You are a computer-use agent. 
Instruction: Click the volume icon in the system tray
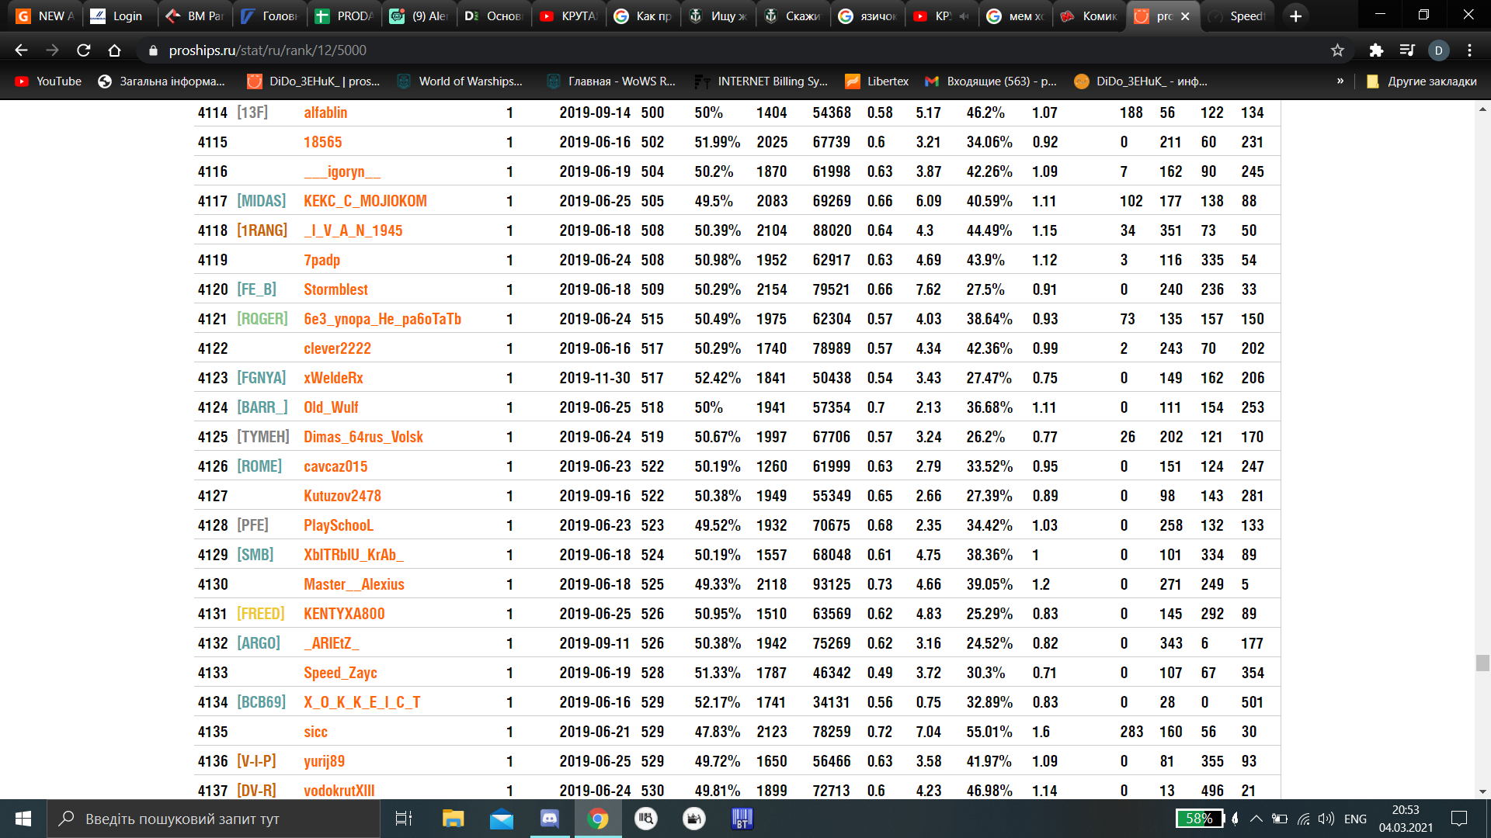tap(1326, 819)
